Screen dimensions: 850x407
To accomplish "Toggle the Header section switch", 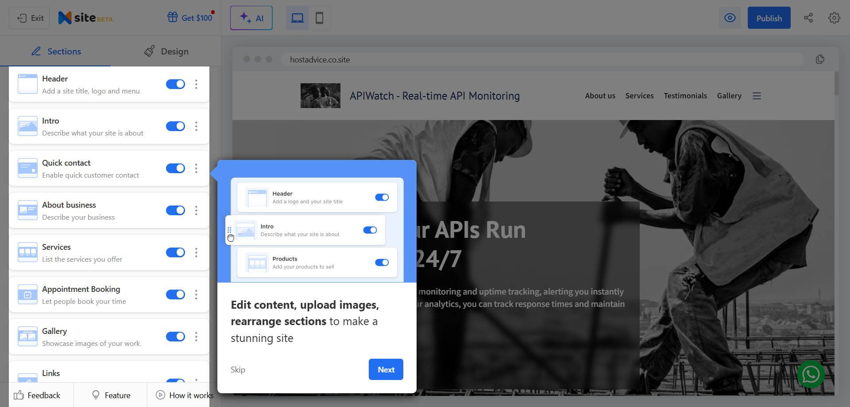I will pyautogui.click(x=175, y=84).
